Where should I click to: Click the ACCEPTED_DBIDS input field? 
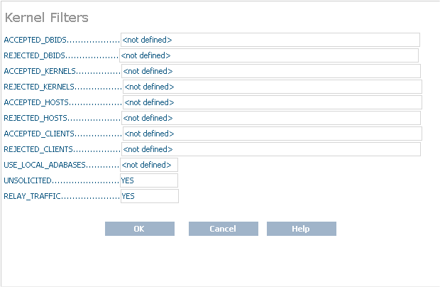270,40
